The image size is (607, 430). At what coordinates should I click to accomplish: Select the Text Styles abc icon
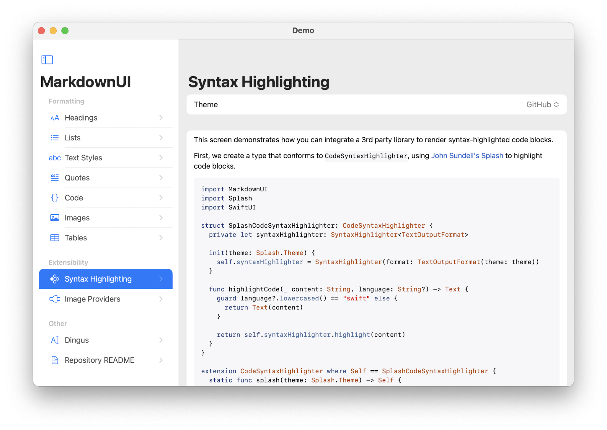point(55,158)
